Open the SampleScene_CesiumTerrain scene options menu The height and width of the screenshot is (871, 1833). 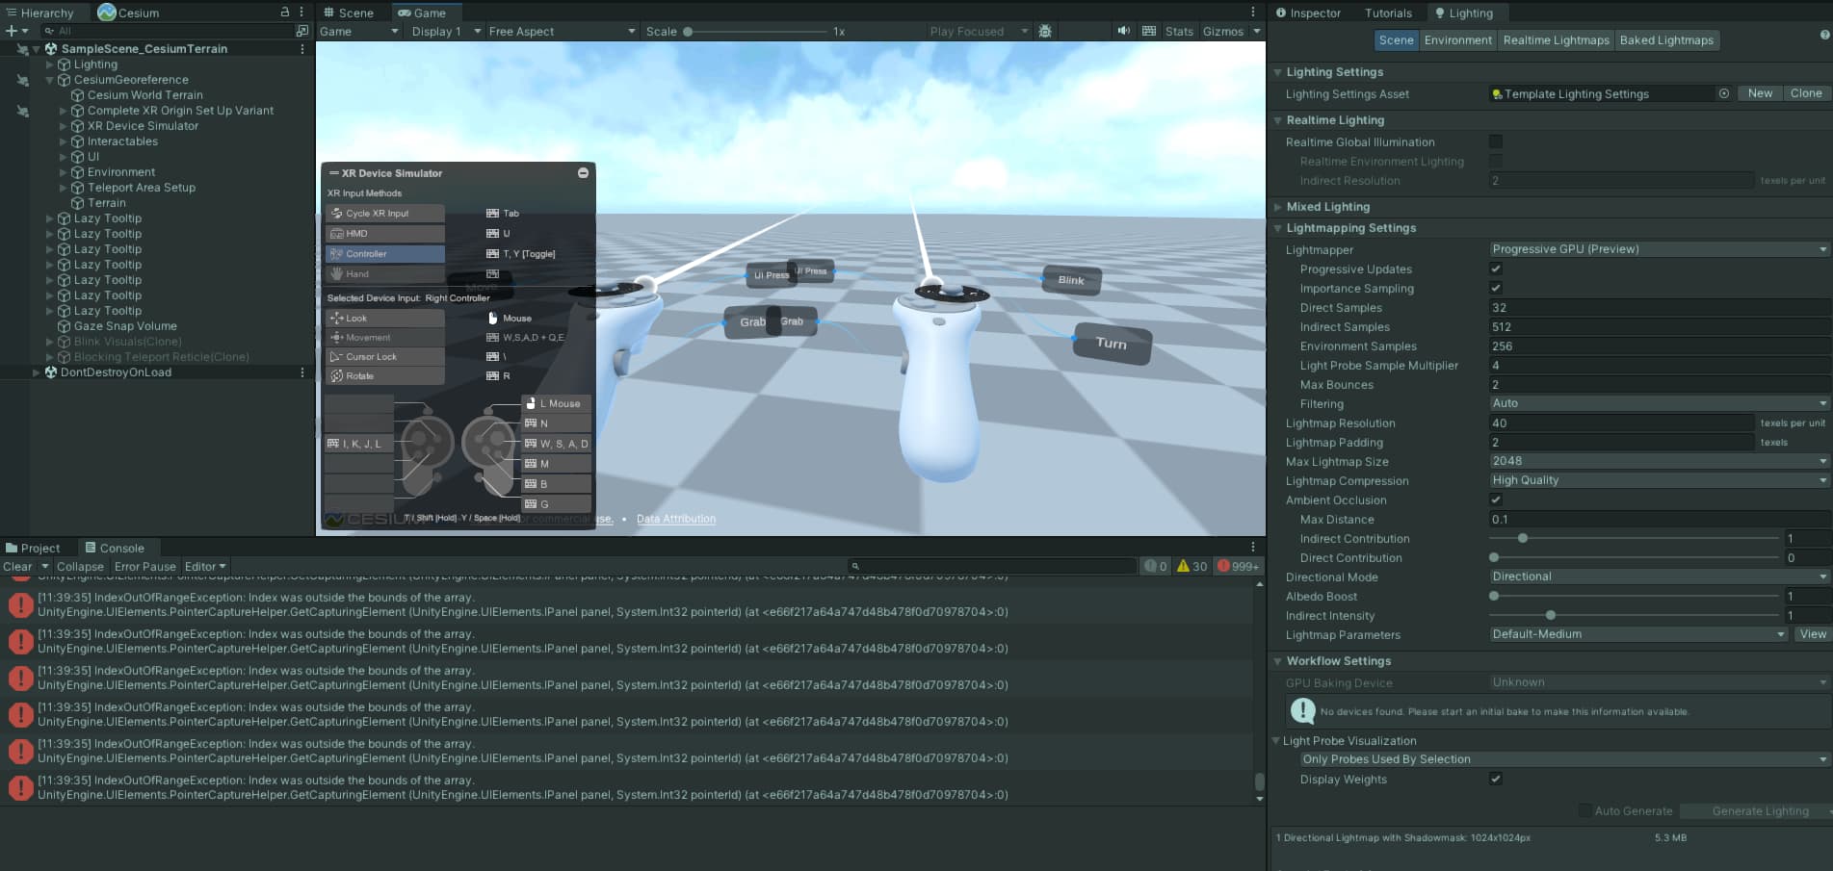(302, 49)
